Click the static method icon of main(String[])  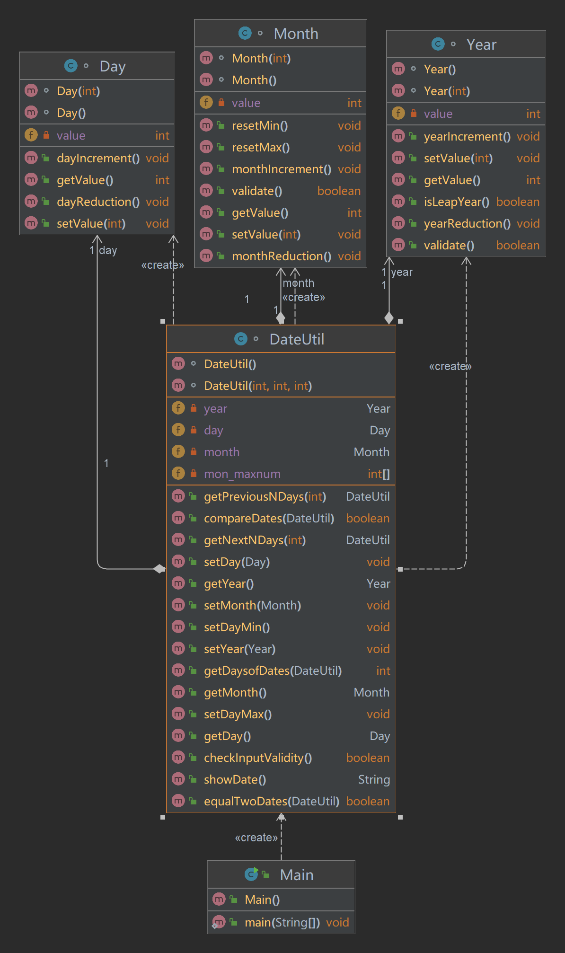pos(219,922)
